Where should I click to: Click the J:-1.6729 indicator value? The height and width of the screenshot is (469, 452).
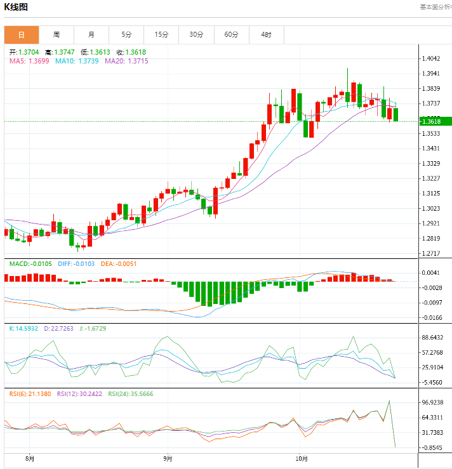point(93,328)
